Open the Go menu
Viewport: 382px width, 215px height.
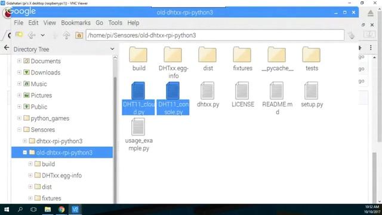point(100,23)
